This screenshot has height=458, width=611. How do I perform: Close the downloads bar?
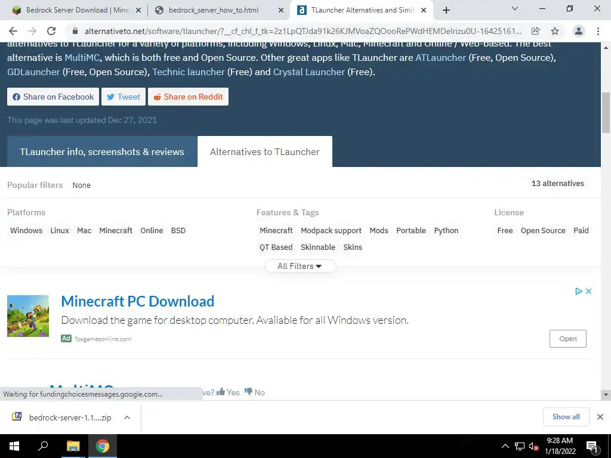click(x=600, y=417)
